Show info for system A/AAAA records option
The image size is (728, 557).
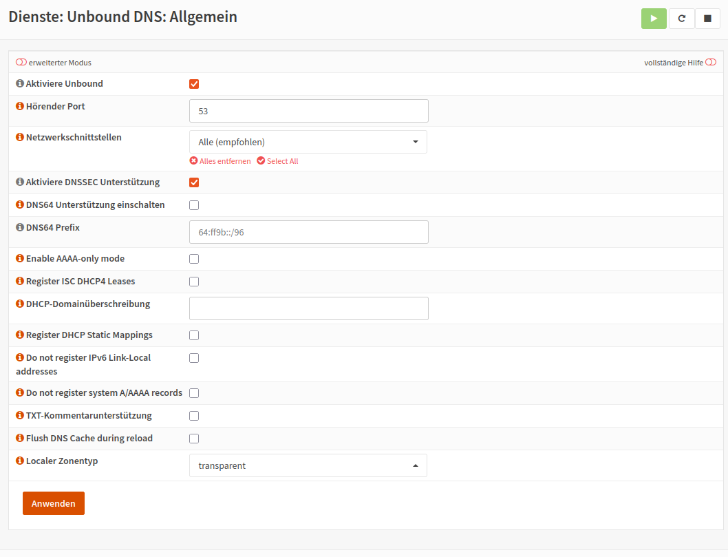(x=20, y=392)
